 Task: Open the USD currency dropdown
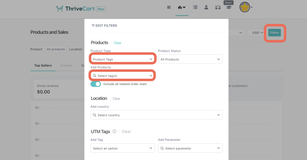tap(258, 33)
